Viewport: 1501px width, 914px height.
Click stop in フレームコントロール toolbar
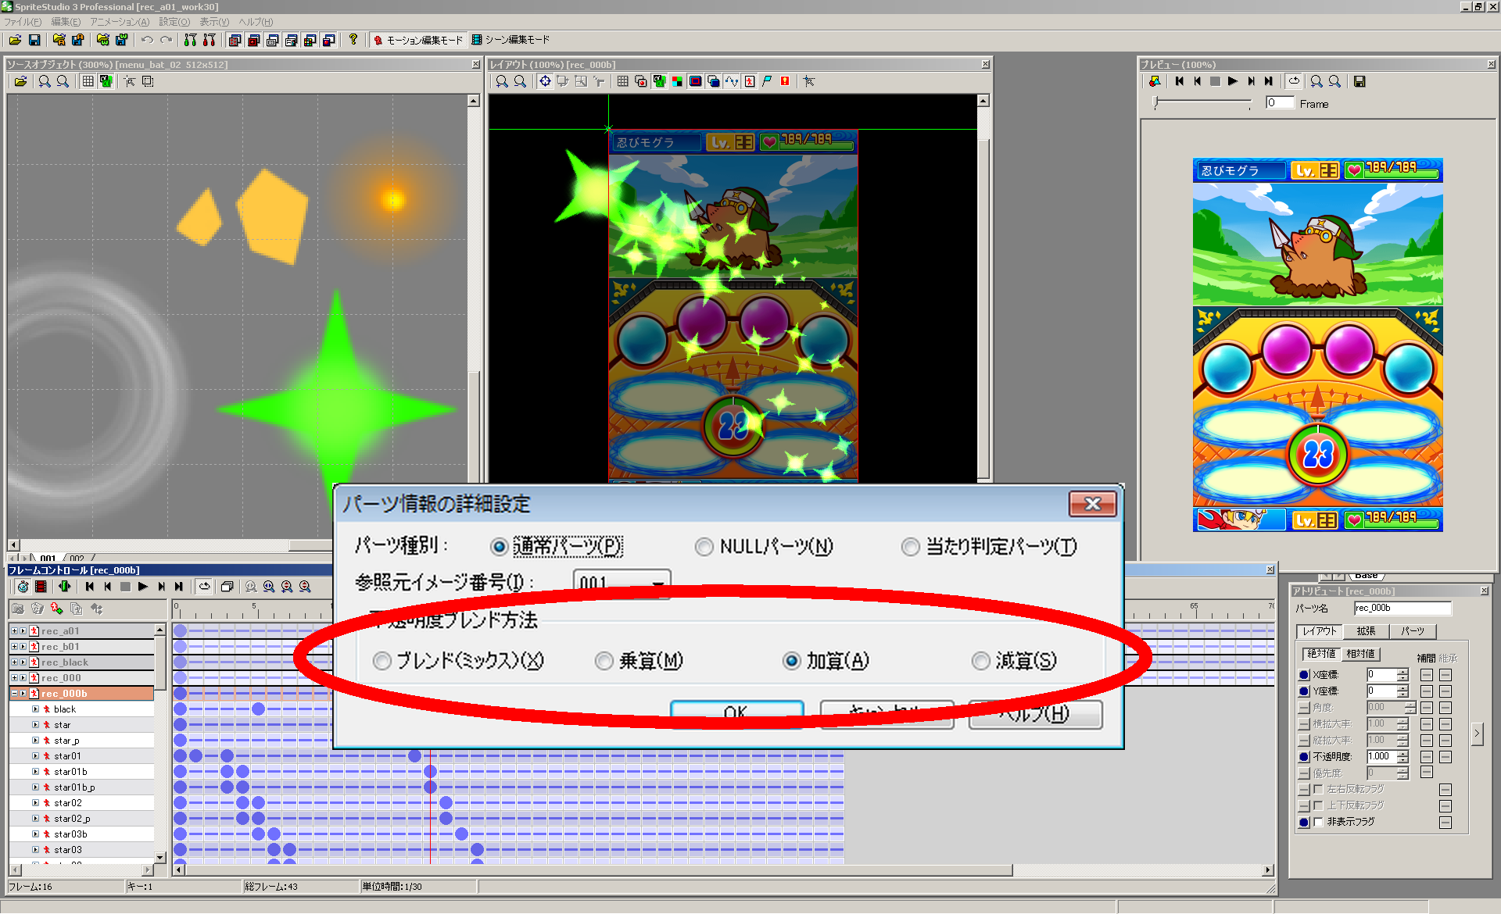point(125,587)
